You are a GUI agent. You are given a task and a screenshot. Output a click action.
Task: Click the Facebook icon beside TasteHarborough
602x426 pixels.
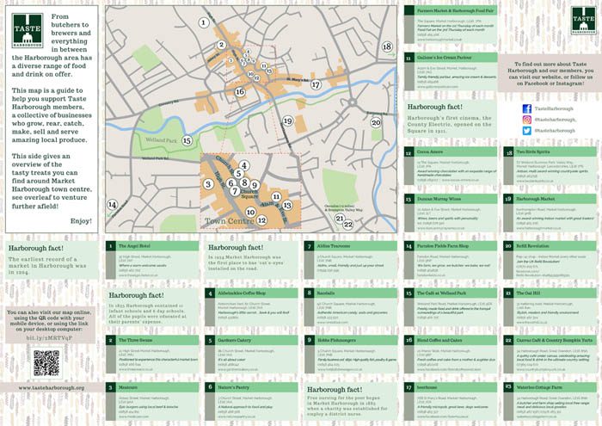tap(527, 108)
